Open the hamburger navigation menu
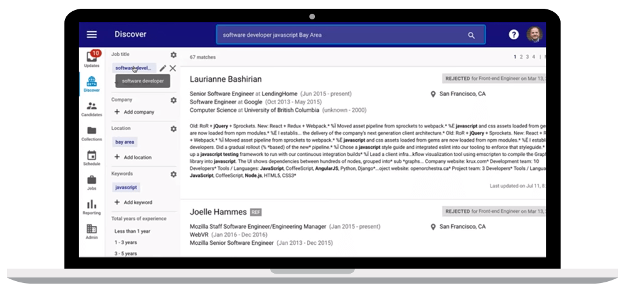Screen dimensions: 625x293 92,35
